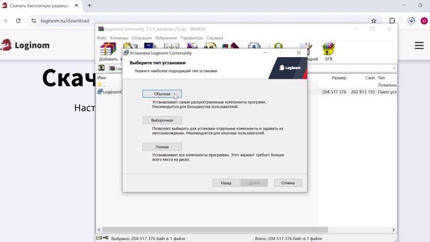This screenshot has width=430, height=242.
Task: Go forward in browser history
Action: click(5, 21)
